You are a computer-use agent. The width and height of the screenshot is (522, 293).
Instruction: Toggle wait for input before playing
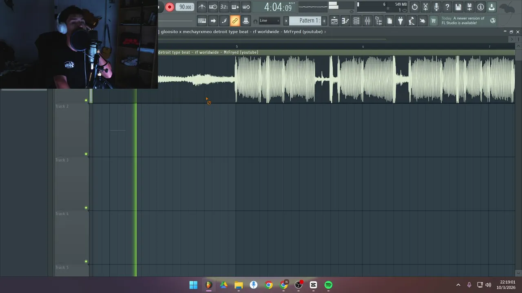pos(213,7)
